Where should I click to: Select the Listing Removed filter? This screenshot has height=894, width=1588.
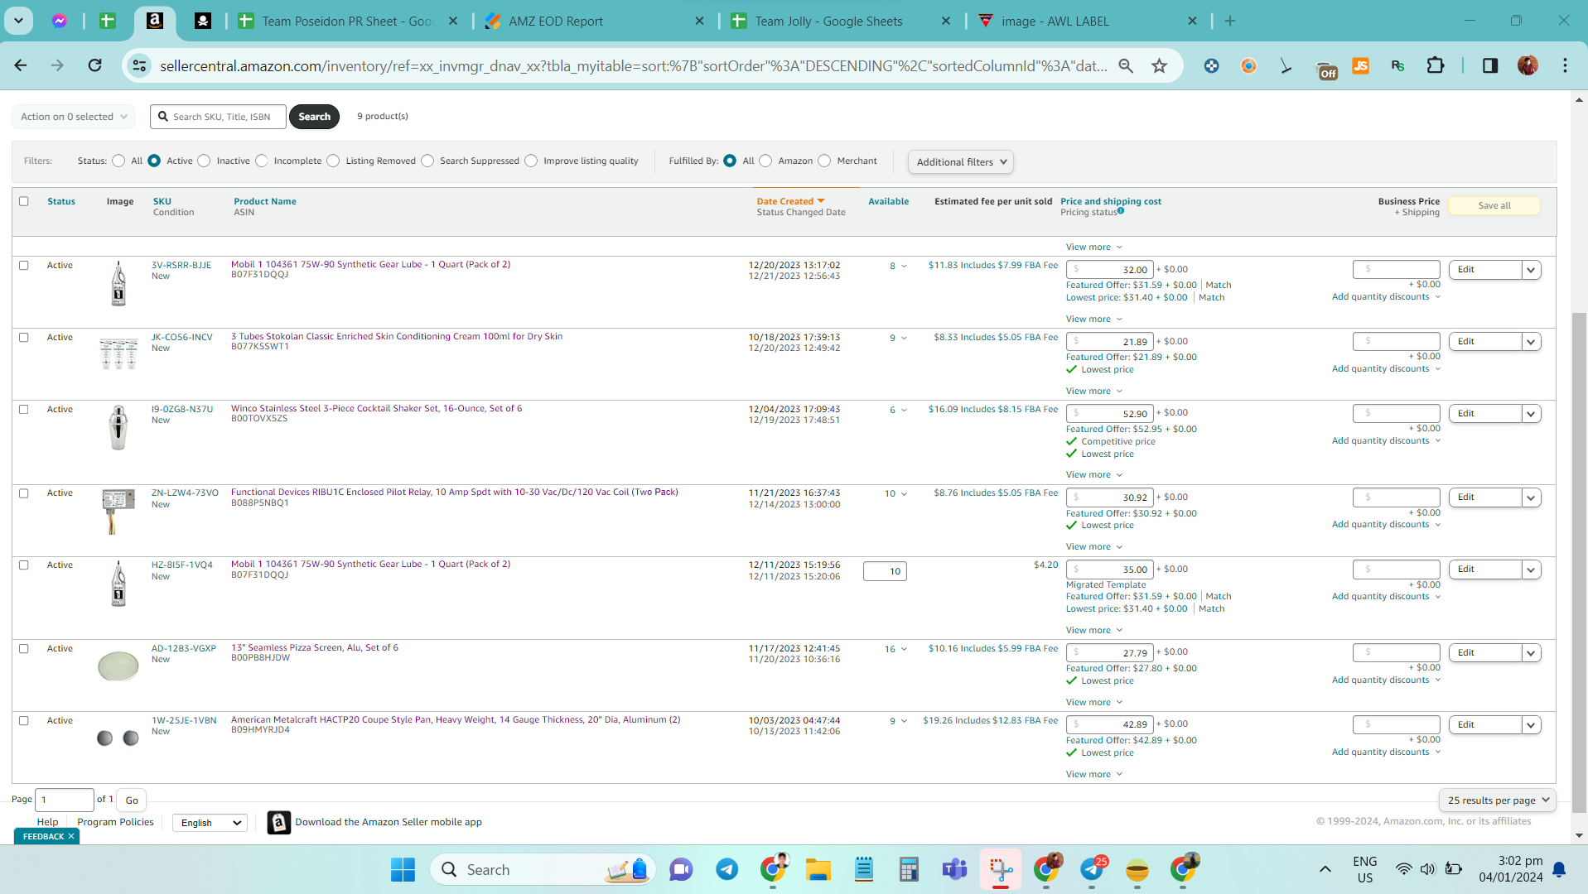(x=333, y=161)
